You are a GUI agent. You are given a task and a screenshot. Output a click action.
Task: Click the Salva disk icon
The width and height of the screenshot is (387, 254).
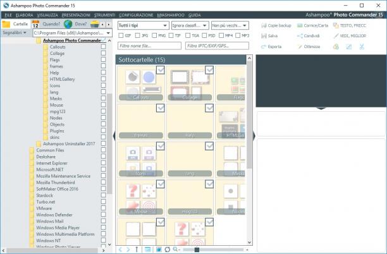tap(264, 36)
